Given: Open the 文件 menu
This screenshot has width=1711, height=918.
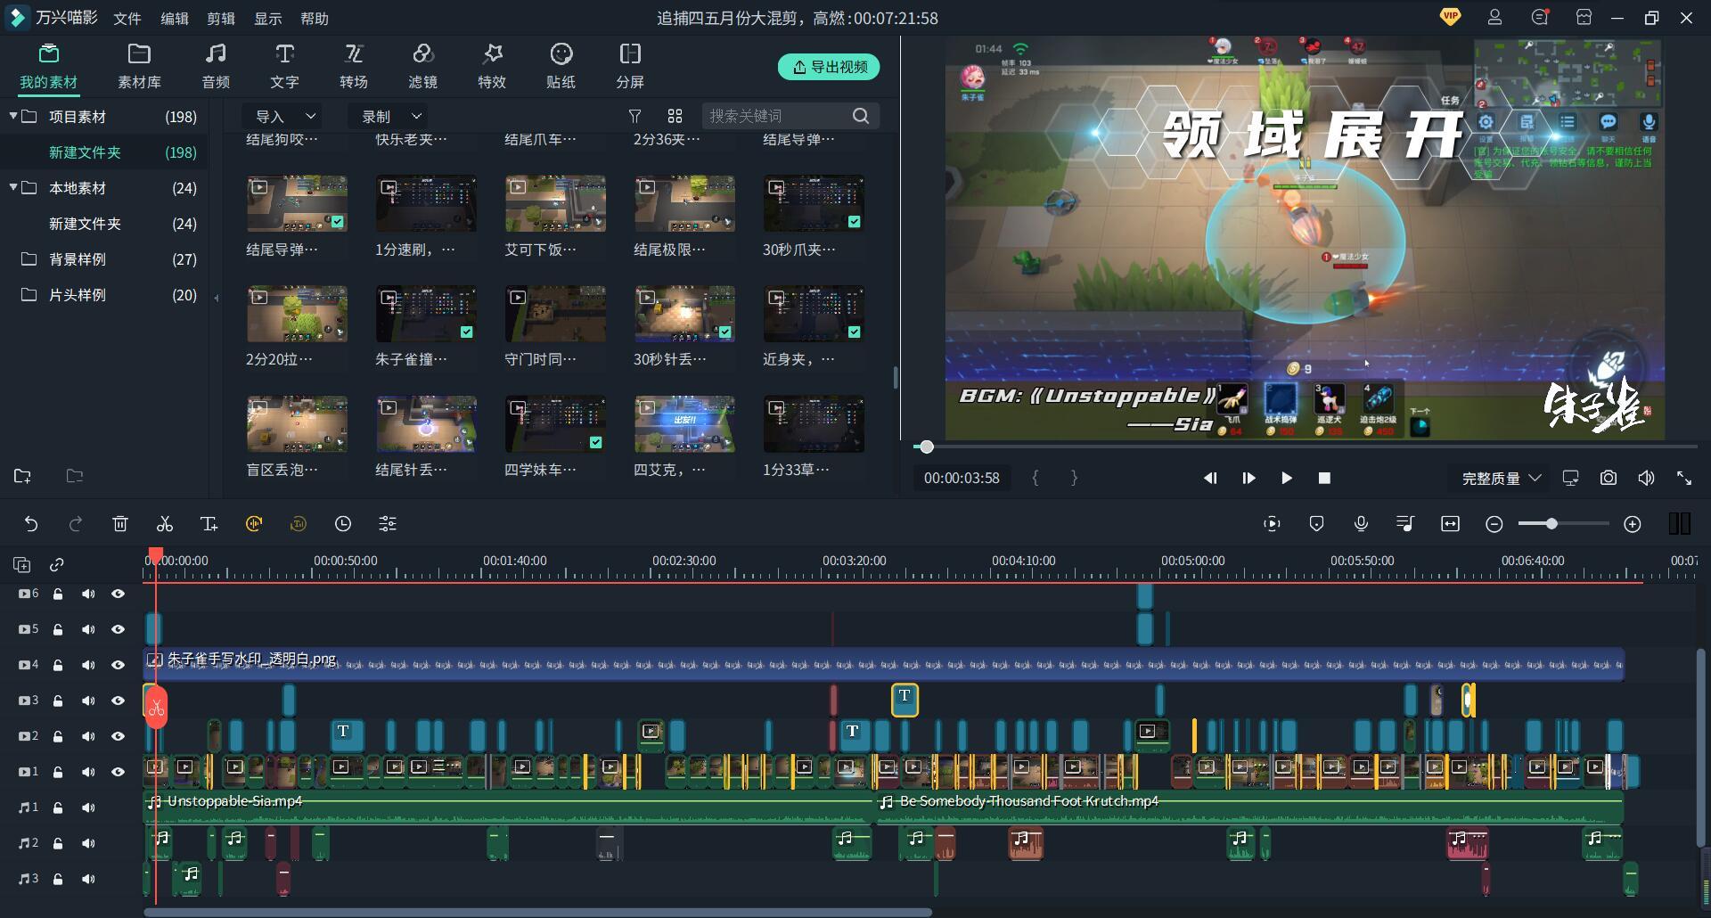Looking at the screenshot, I should [x=127, y=19].
